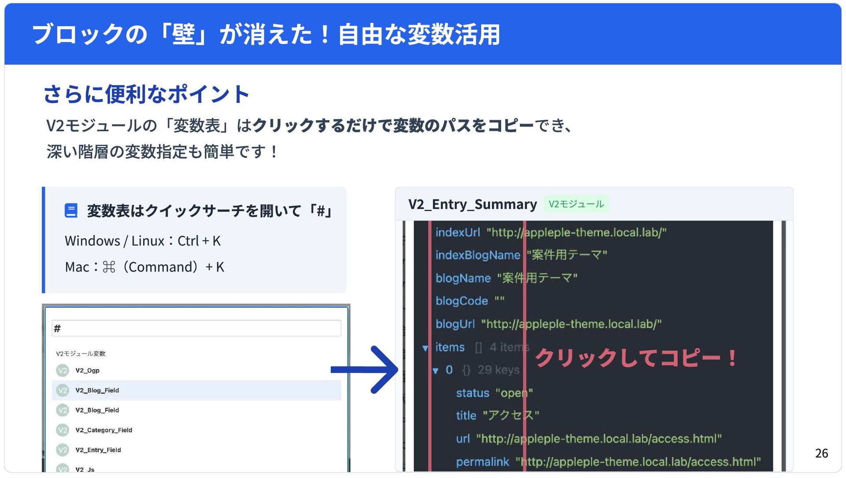
Task: Click into the quick search field containing #
Action: click(197, 328)
